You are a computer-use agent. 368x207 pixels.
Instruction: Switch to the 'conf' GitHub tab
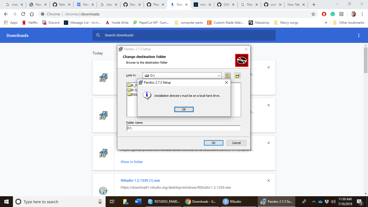[x=273, y=5]
